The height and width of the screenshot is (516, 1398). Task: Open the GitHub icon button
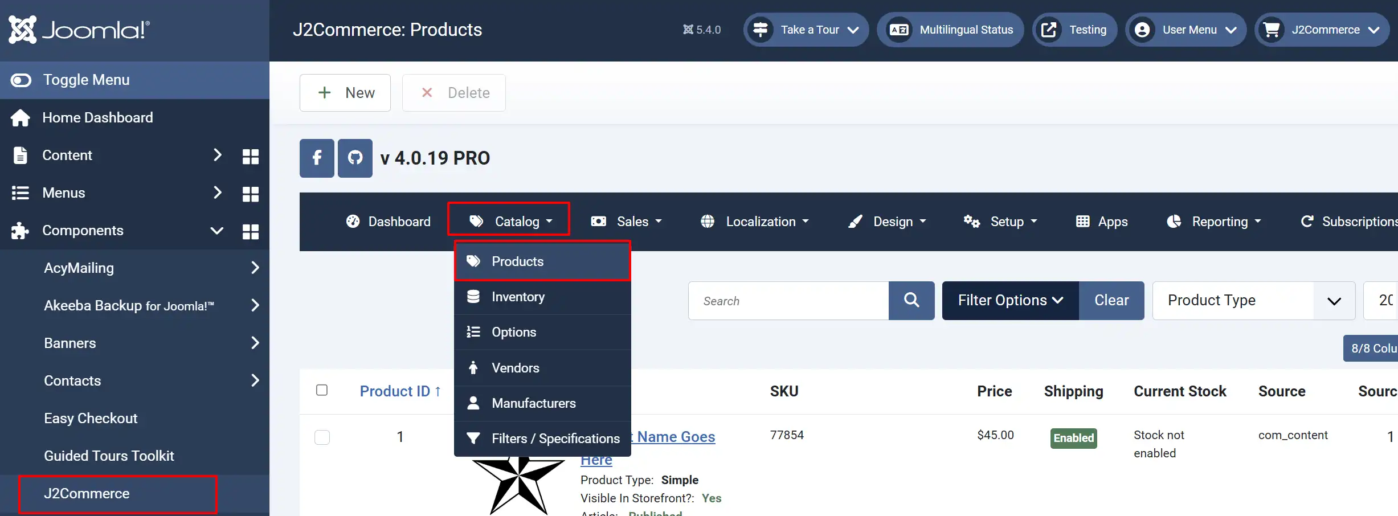pos(355,158)
